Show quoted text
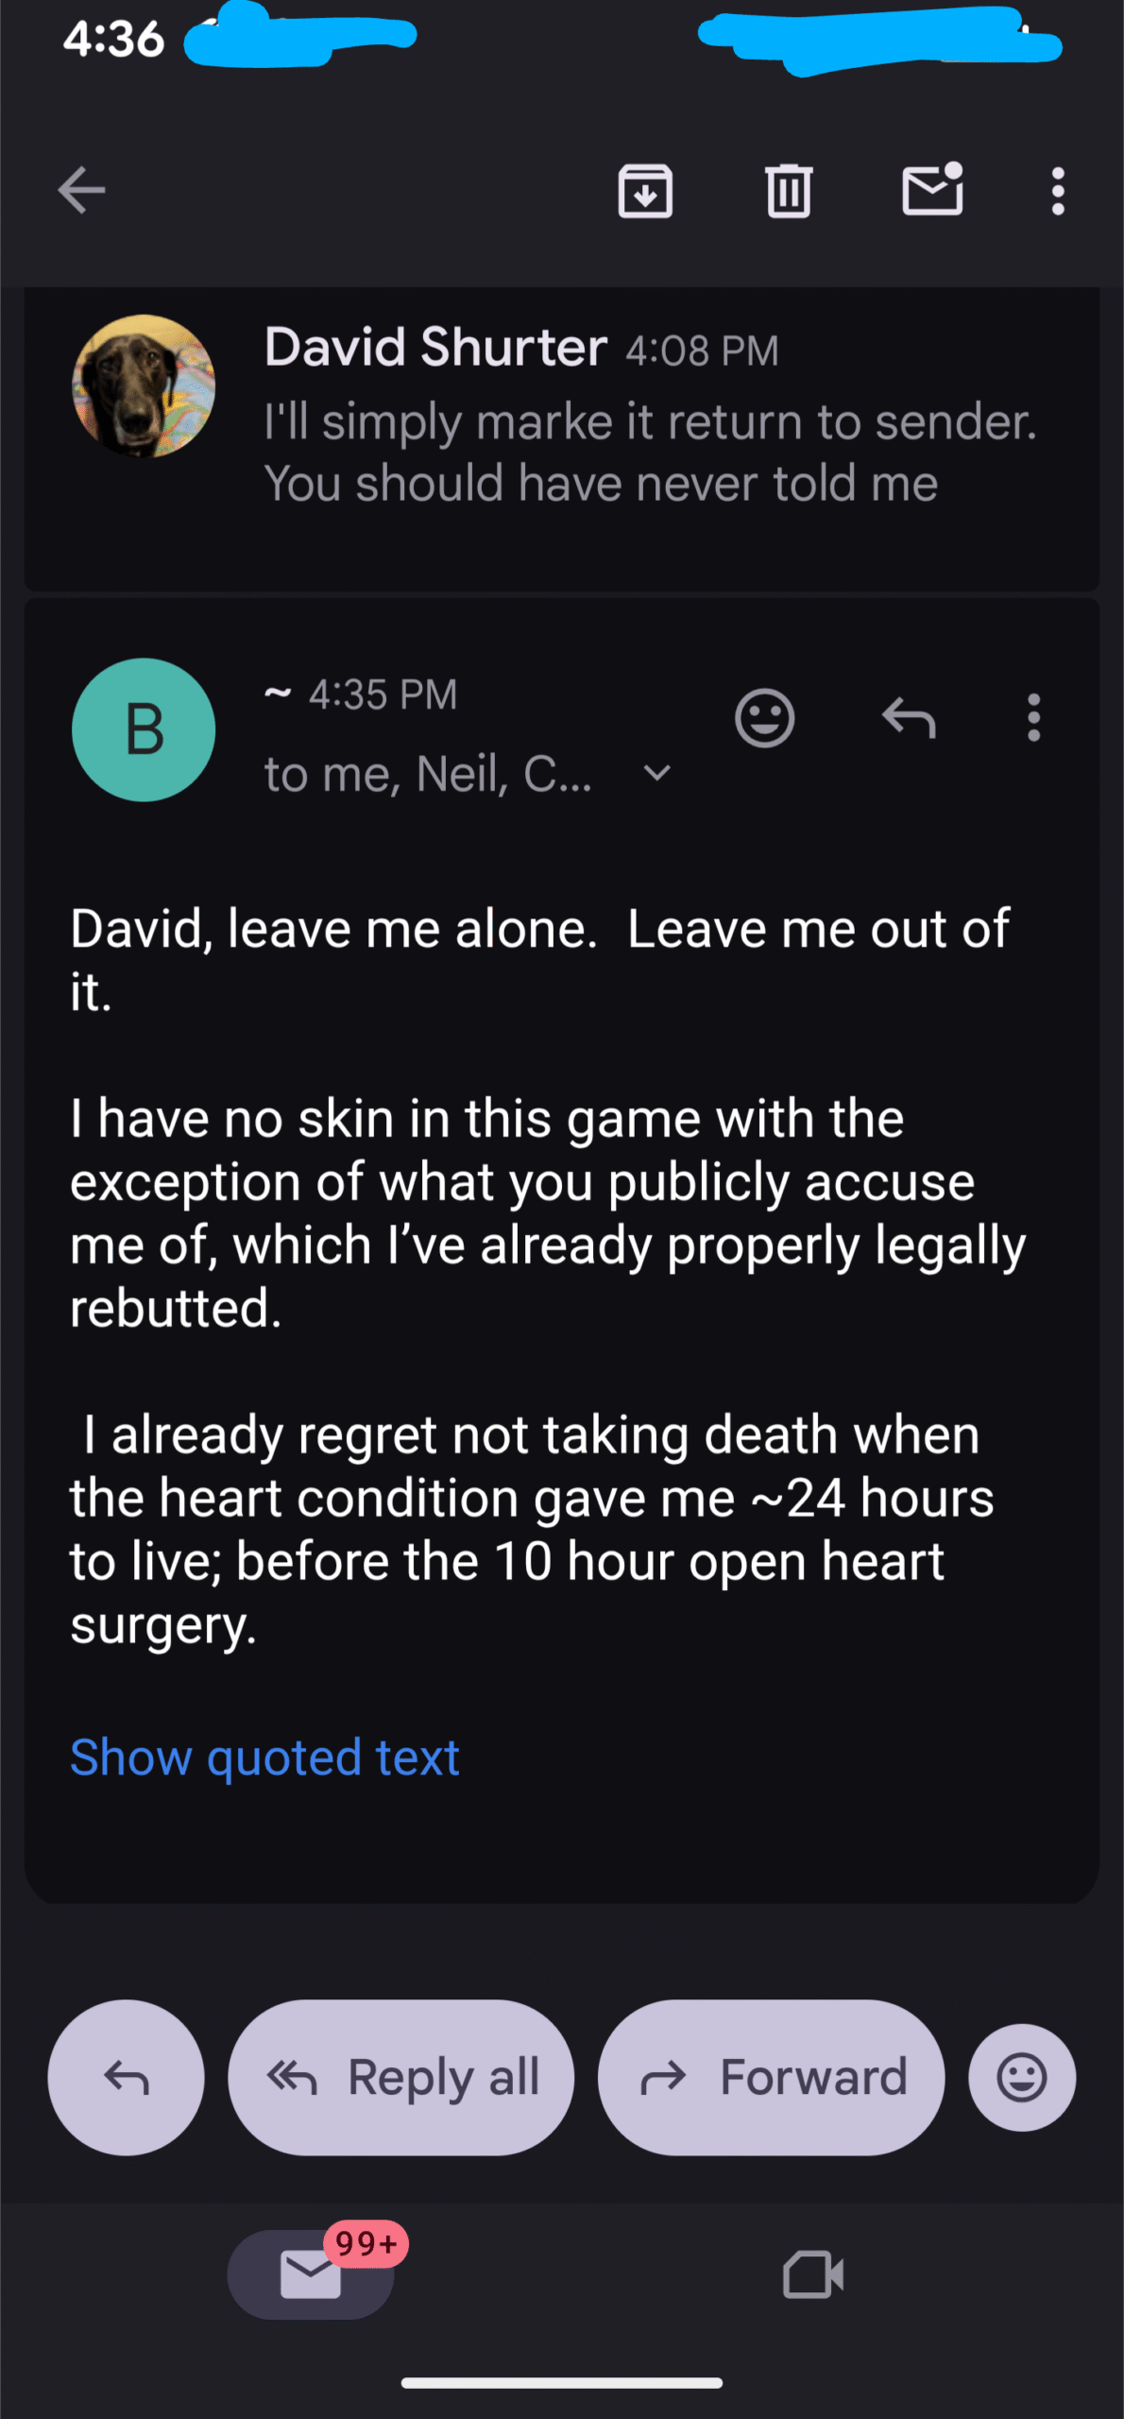The width and height of the screenshot is (1124, 2419). [264, 1758]
